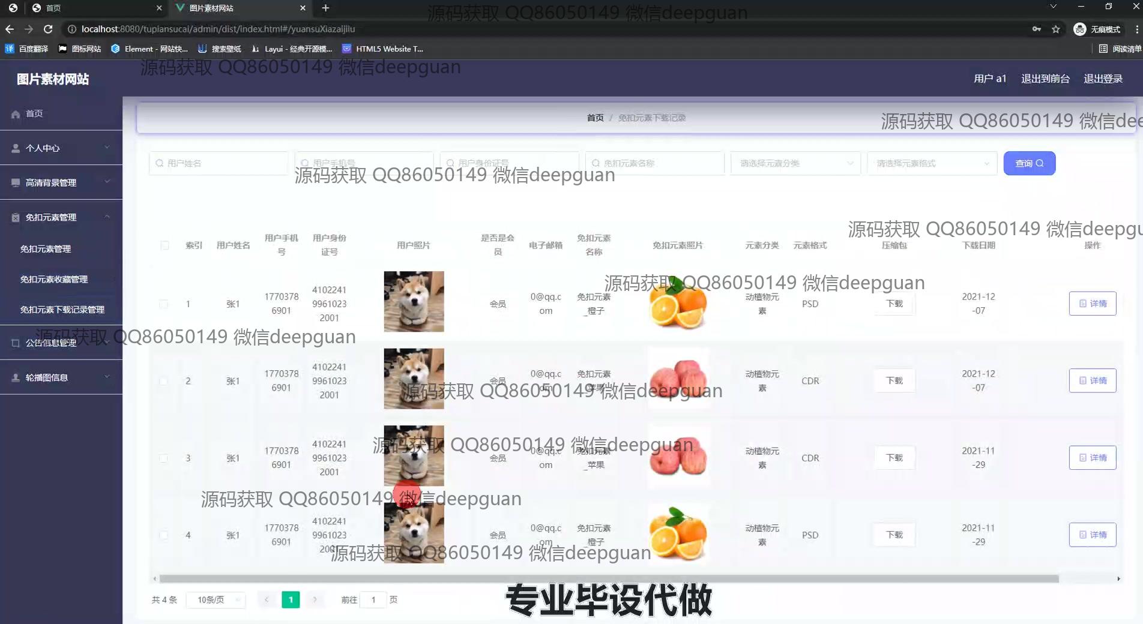
Task: Click the scrollbar left arrow
Action: (154, 579)
